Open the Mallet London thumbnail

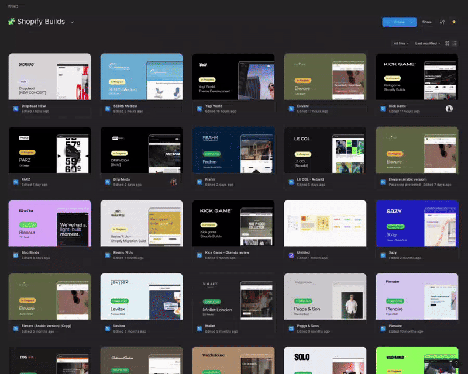coord(233,296)
